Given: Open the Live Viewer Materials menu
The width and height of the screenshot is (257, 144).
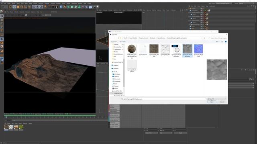Looking at the screenshot, I should [22, 12].
